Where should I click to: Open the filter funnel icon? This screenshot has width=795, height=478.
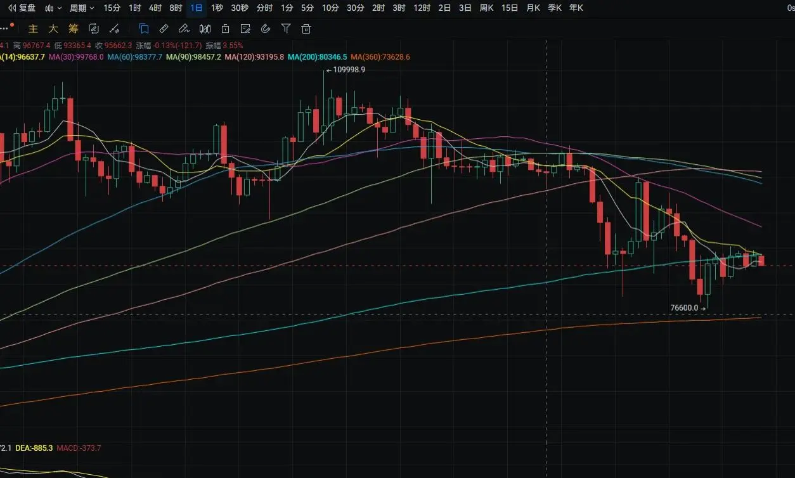286,29
